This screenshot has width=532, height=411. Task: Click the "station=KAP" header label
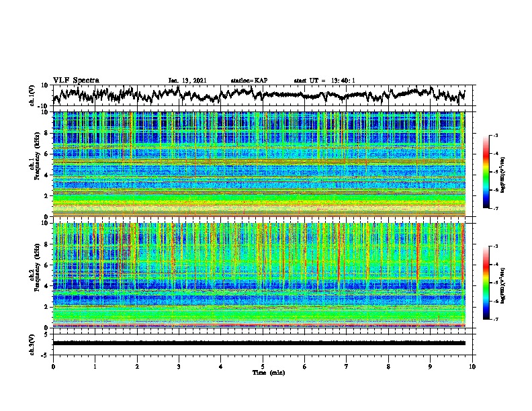click(x=249, y=81)
